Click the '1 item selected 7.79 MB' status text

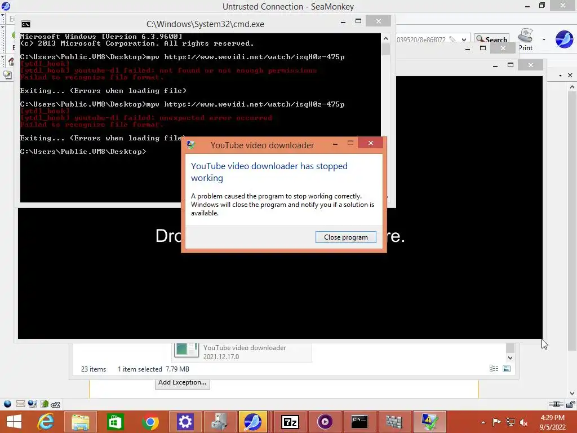click(153, 369)
